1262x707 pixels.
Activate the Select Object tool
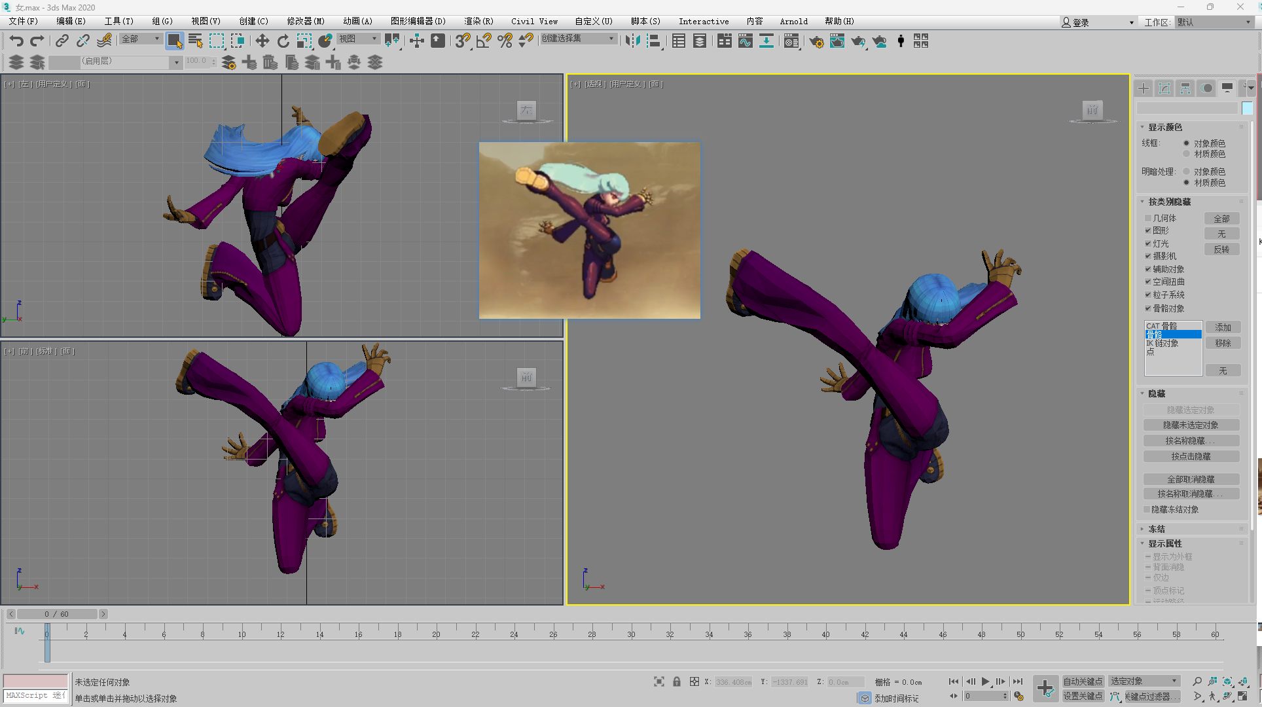tap(174, 41)
